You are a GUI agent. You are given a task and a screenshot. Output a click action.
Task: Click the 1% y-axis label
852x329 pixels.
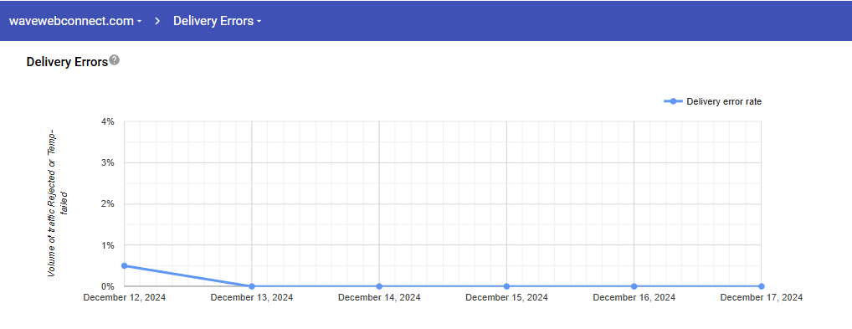click(x=108, y=245)
